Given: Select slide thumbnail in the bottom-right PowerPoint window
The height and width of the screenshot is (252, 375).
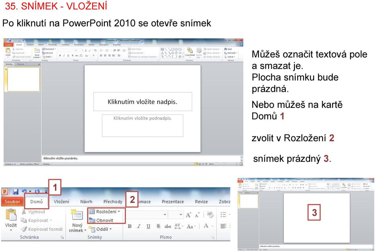Looking at the screenshot, I should (x=249, y=201).
